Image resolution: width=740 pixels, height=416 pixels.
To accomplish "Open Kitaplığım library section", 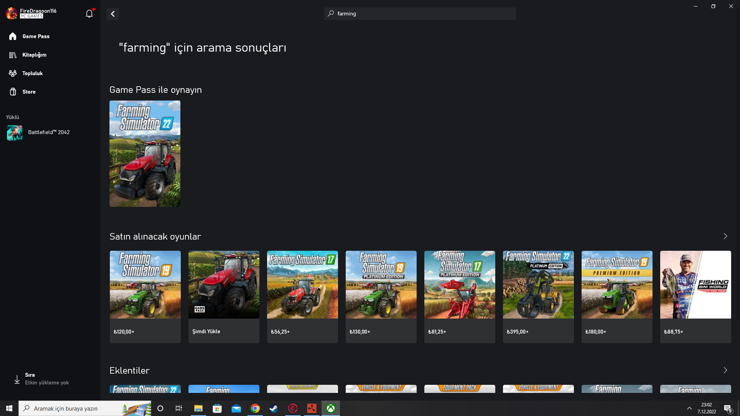I will click(34, 55).
